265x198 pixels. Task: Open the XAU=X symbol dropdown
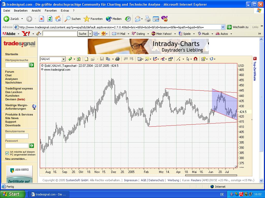tap(63, 59)
